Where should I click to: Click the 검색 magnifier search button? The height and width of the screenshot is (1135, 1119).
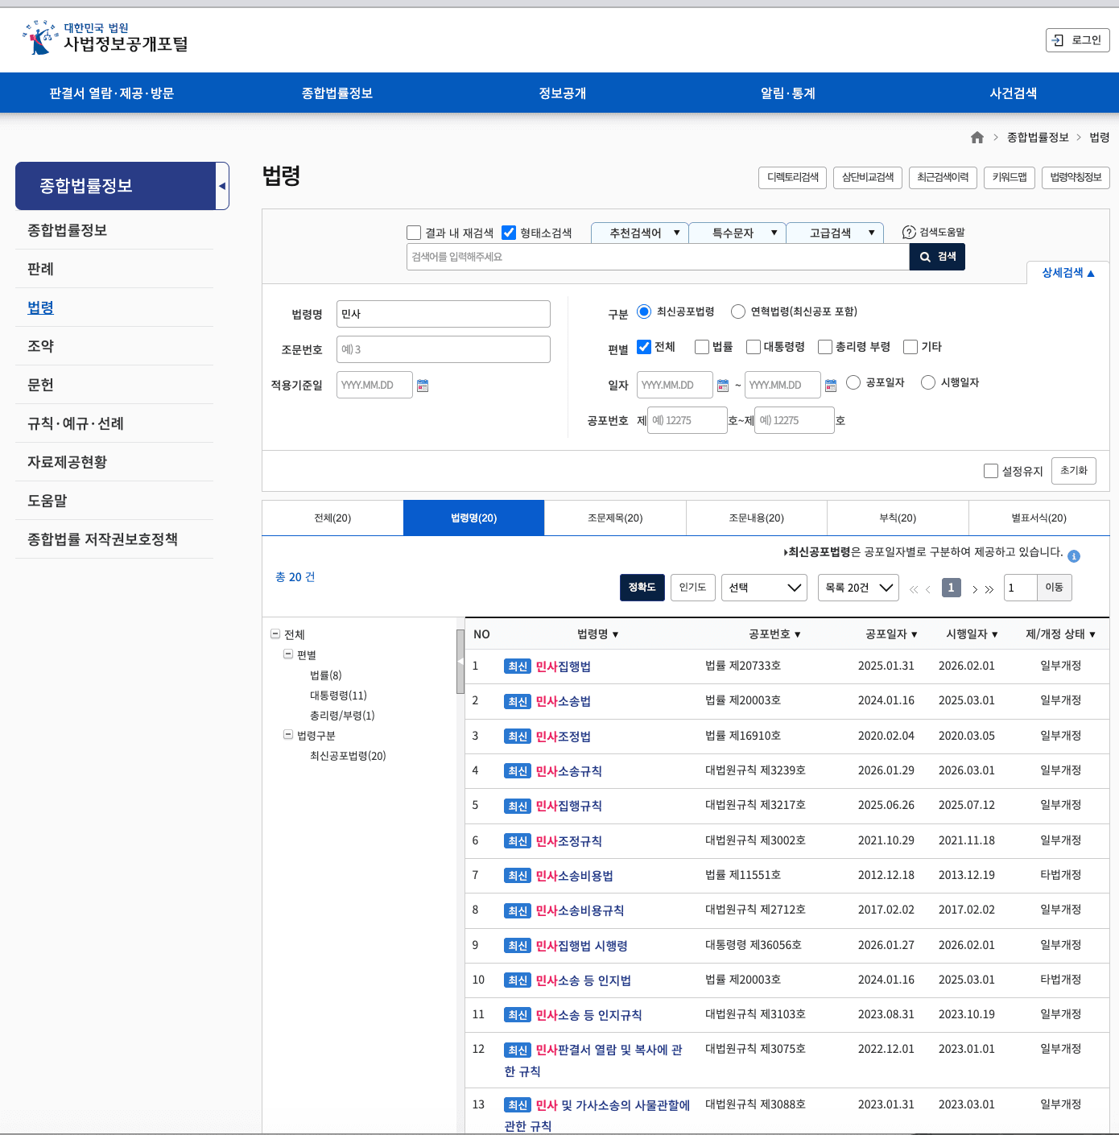pyautogui.click(x=937, y=257)
